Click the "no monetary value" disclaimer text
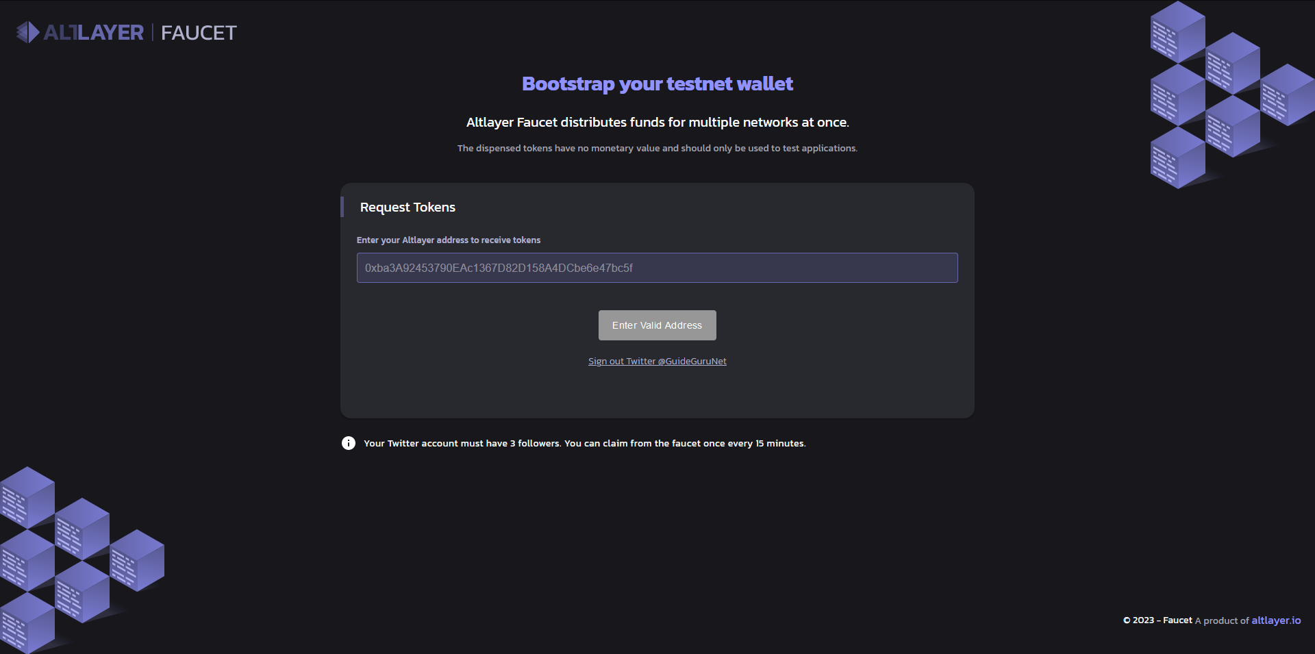Screen dimensions: 1315x654 point(657,149)
